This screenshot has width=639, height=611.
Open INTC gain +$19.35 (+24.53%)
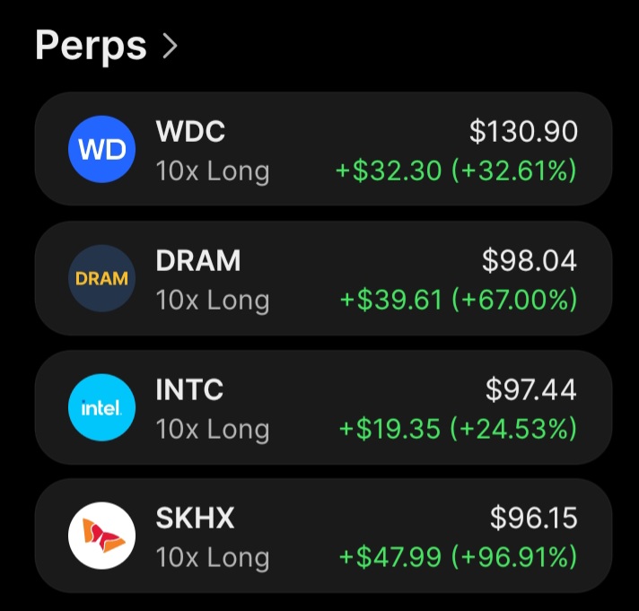[459, 429]
